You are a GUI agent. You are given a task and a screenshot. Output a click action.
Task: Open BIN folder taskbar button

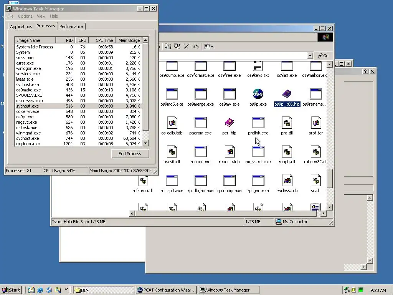click(x=104, y=290)
